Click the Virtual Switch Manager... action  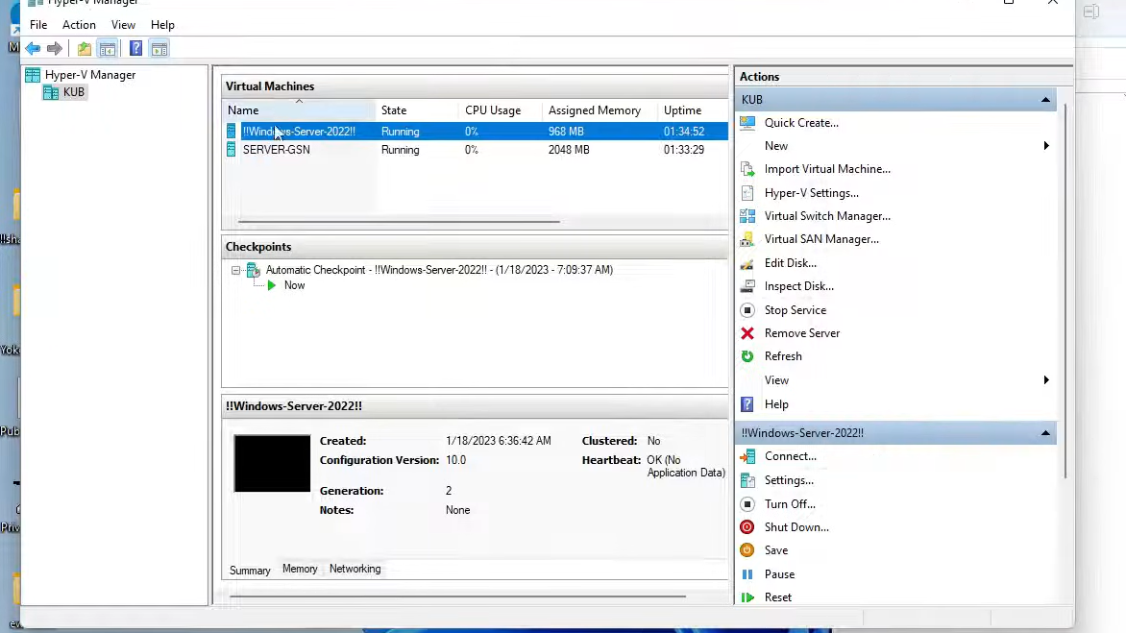pos(827,216)
